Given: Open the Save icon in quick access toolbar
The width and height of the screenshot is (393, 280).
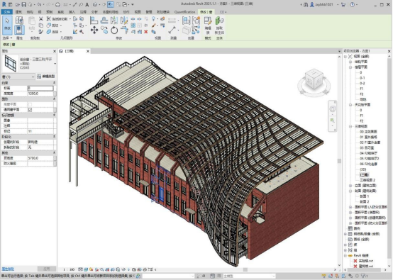Looking at the screenshot, I should 23,4.
